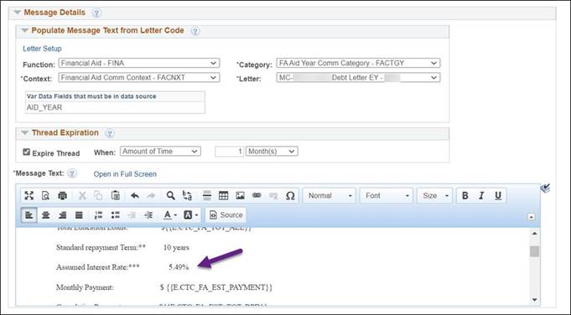Image resolution: width=571 pixels, height=315 pixels.
Task: Collapse the Message Details section
Action: (17, 13)
